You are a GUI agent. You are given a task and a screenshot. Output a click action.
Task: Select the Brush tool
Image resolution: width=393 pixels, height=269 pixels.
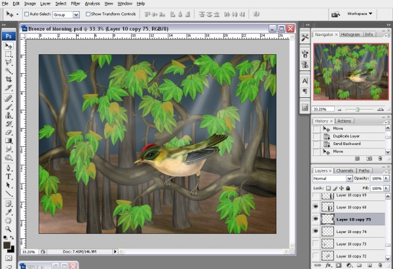[x=9, y=107]
